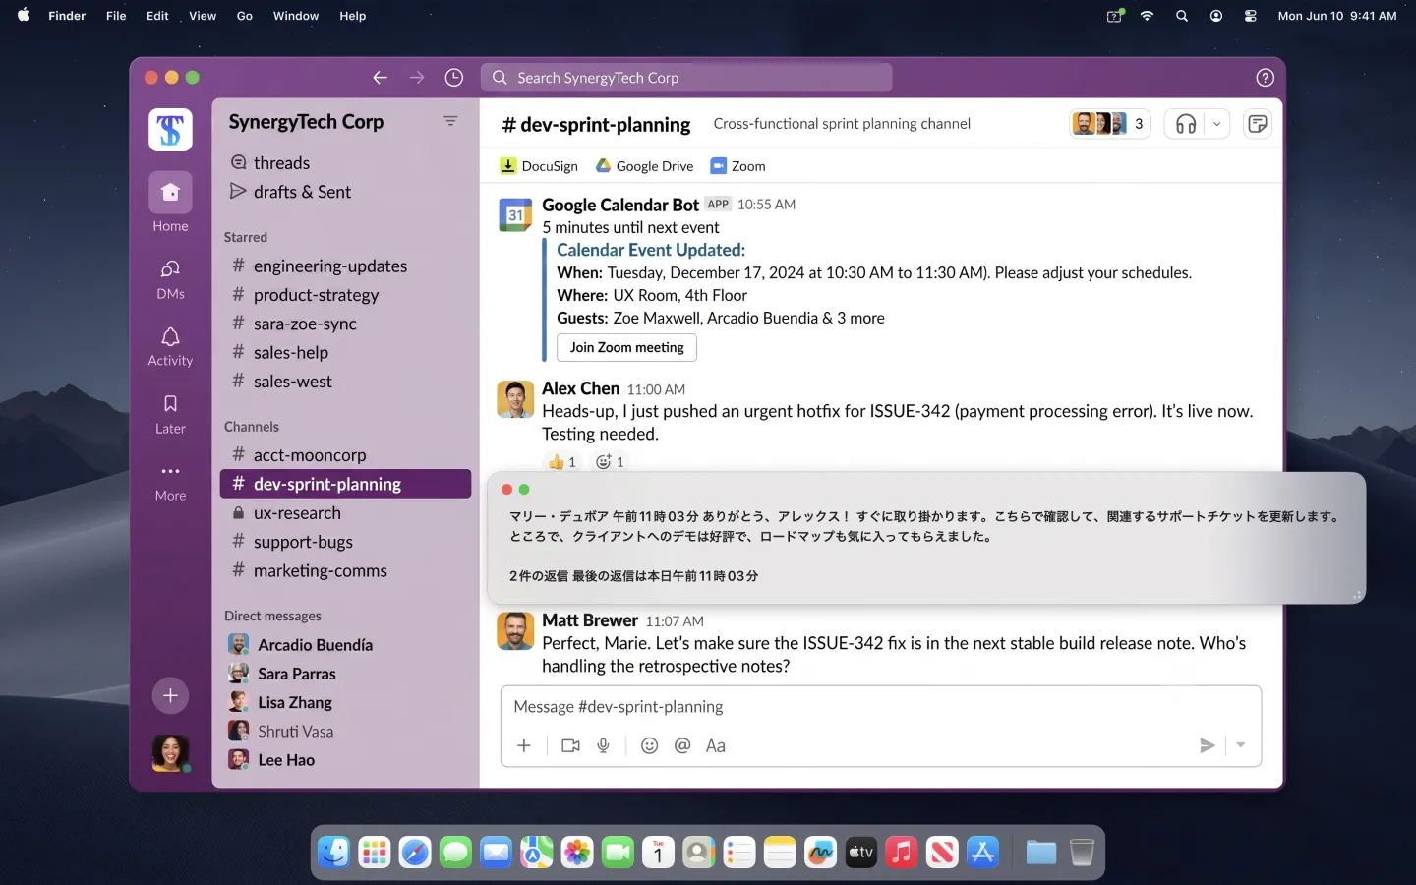Record a video clip icon

[x=570, y=746]
